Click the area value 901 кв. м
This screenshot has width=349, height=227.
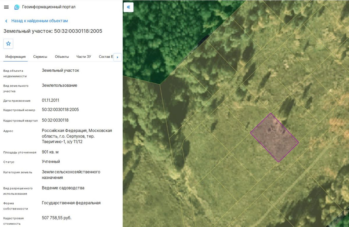50,152
